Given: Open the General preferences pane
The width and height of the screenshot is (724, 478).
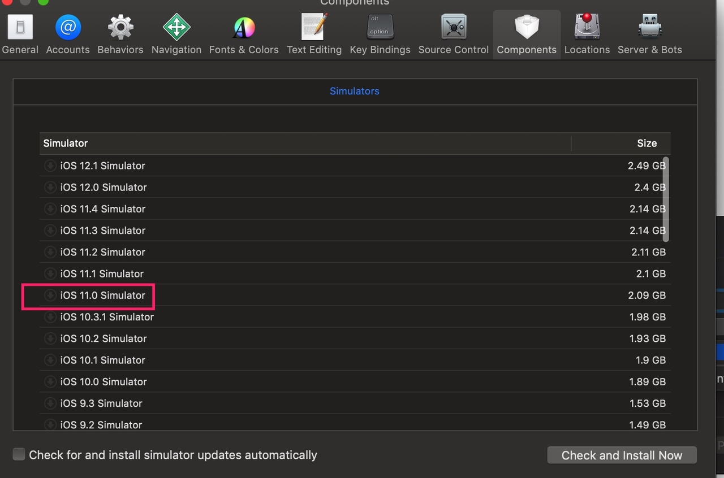Looking at the screenshot, I should (20, 34).
